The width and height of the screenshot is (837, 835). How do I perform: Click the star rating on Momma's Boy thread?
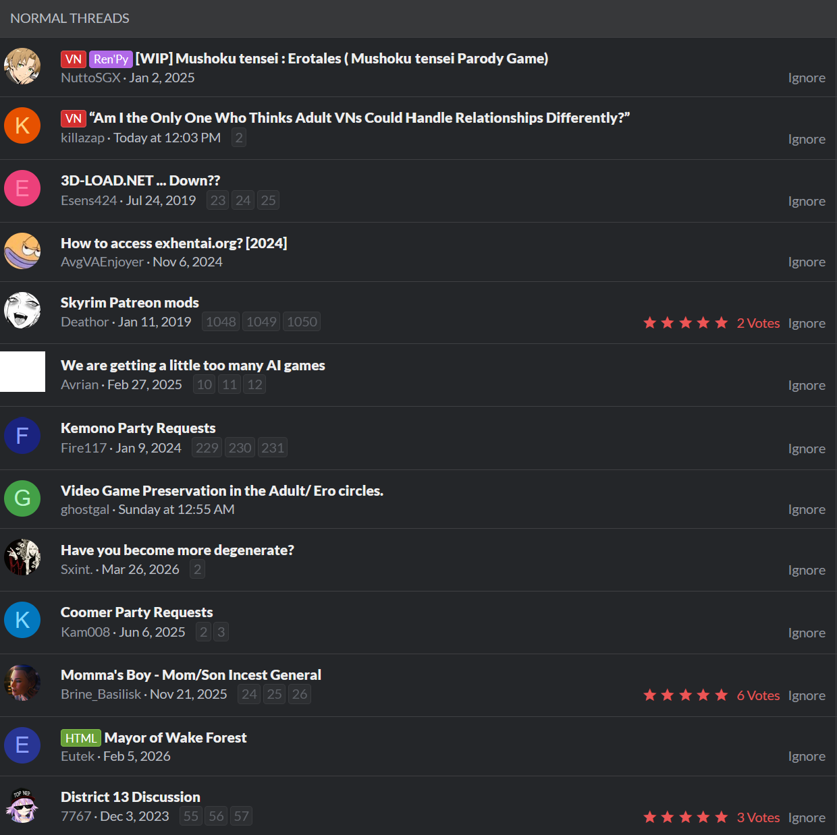[686, 695]
